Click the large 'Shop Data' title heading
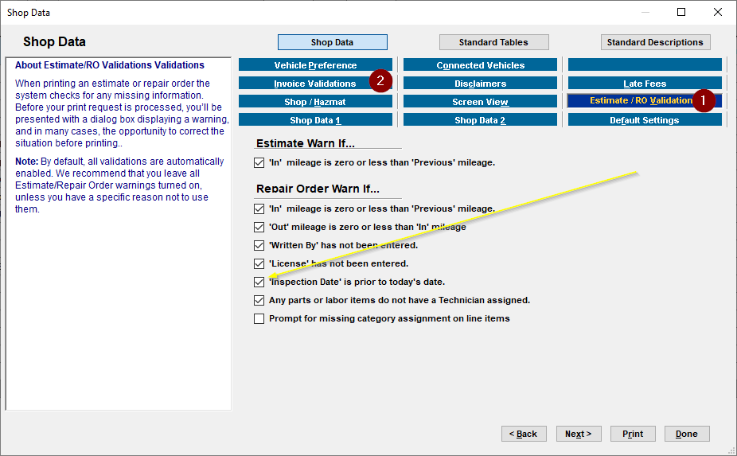 [x=55, y=41]
